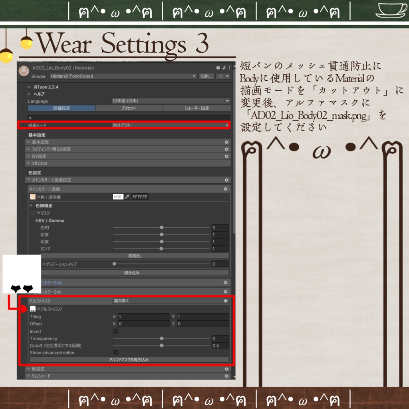Screen dimensions: 409x409
Task: Click the property search field
Action: pos(129,118)
